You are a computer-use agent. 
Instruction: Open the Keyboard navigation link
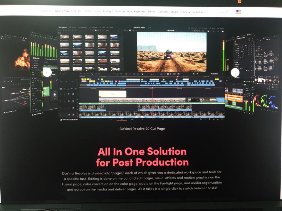[140, 11]
